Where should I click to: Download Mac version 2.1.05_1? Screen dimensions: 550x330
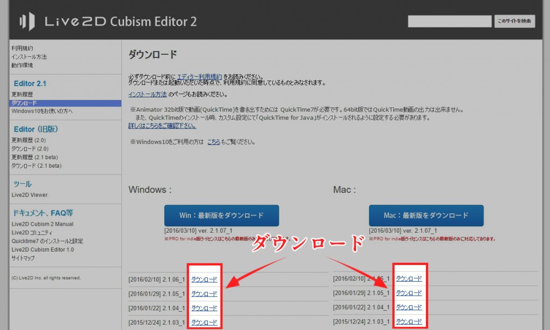[409, 293]
